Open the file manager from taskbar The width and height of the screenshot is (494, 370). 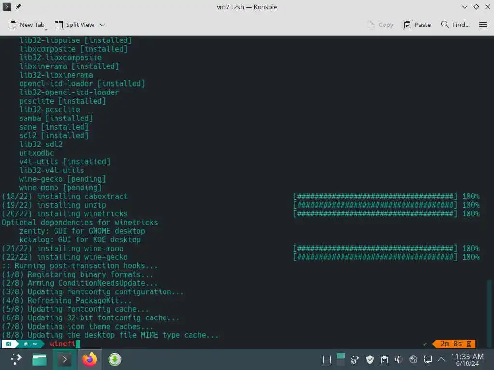tap(40, 359)
